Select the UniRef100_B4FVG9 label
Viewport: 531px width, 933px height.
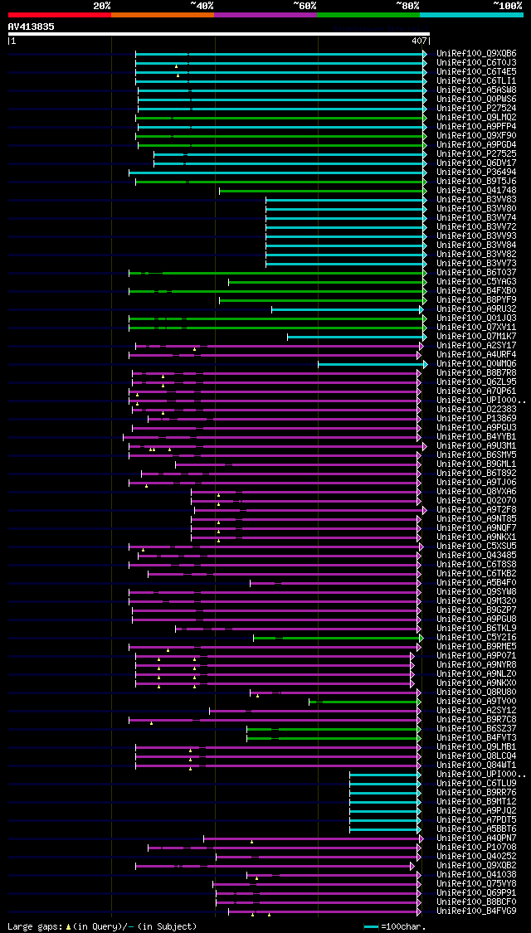click(476, 911)
